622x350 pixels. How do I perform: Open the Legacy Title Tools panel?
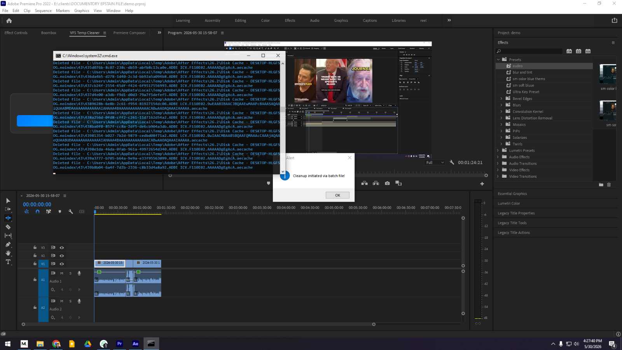tap(512, 223)
